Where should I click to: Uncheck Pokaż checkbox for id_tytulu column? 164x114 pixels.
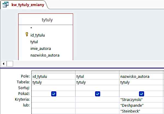54,94
